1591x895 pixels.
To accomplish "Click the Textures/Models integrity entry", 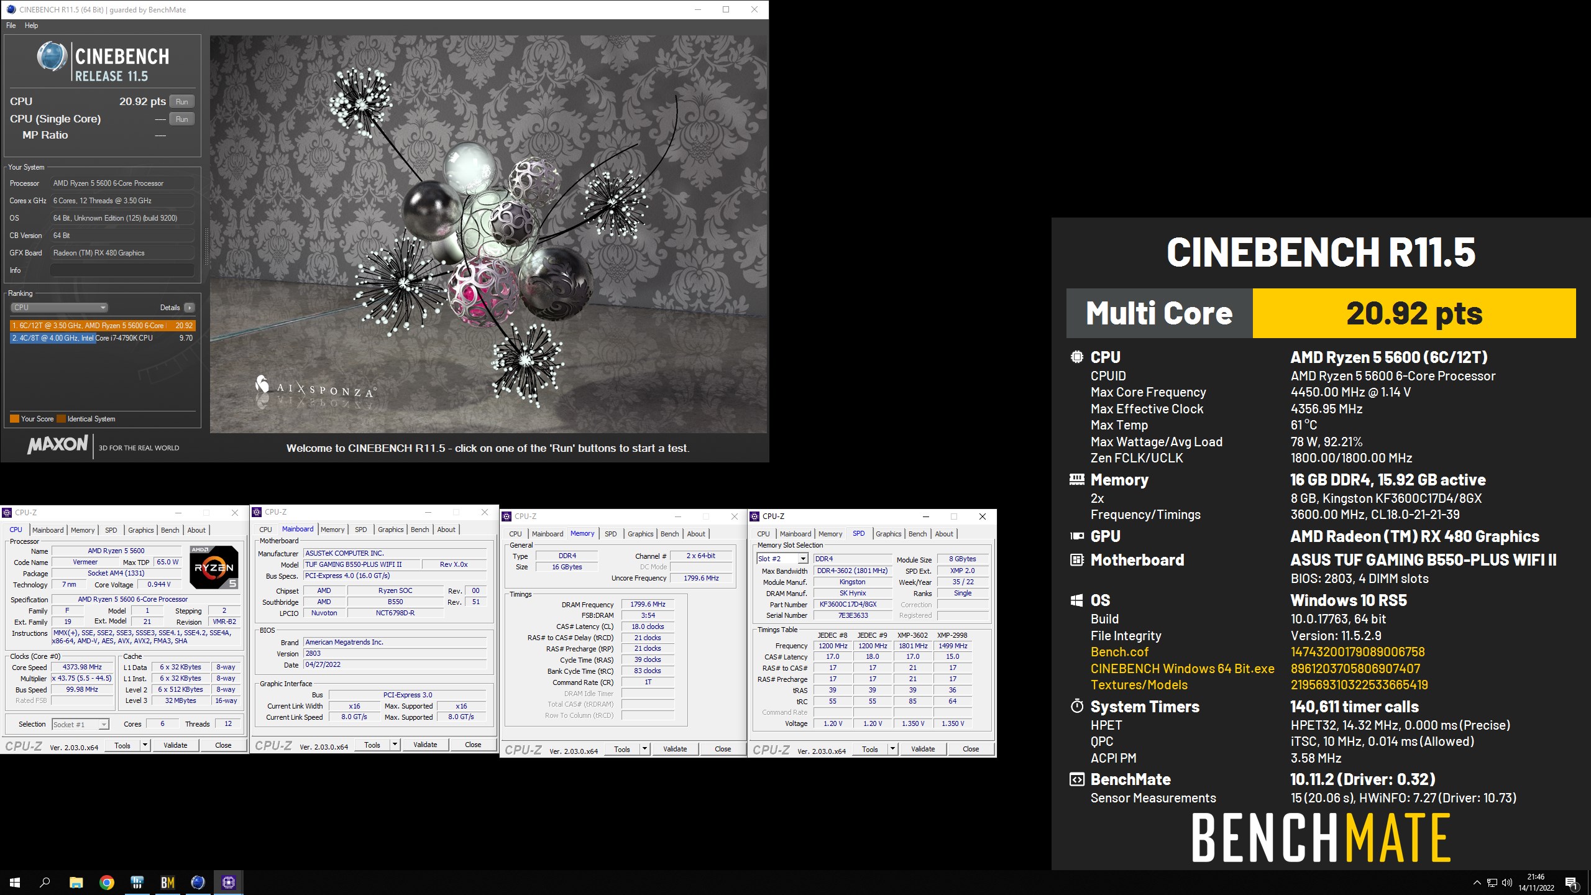I will [x=1139, y=685].
